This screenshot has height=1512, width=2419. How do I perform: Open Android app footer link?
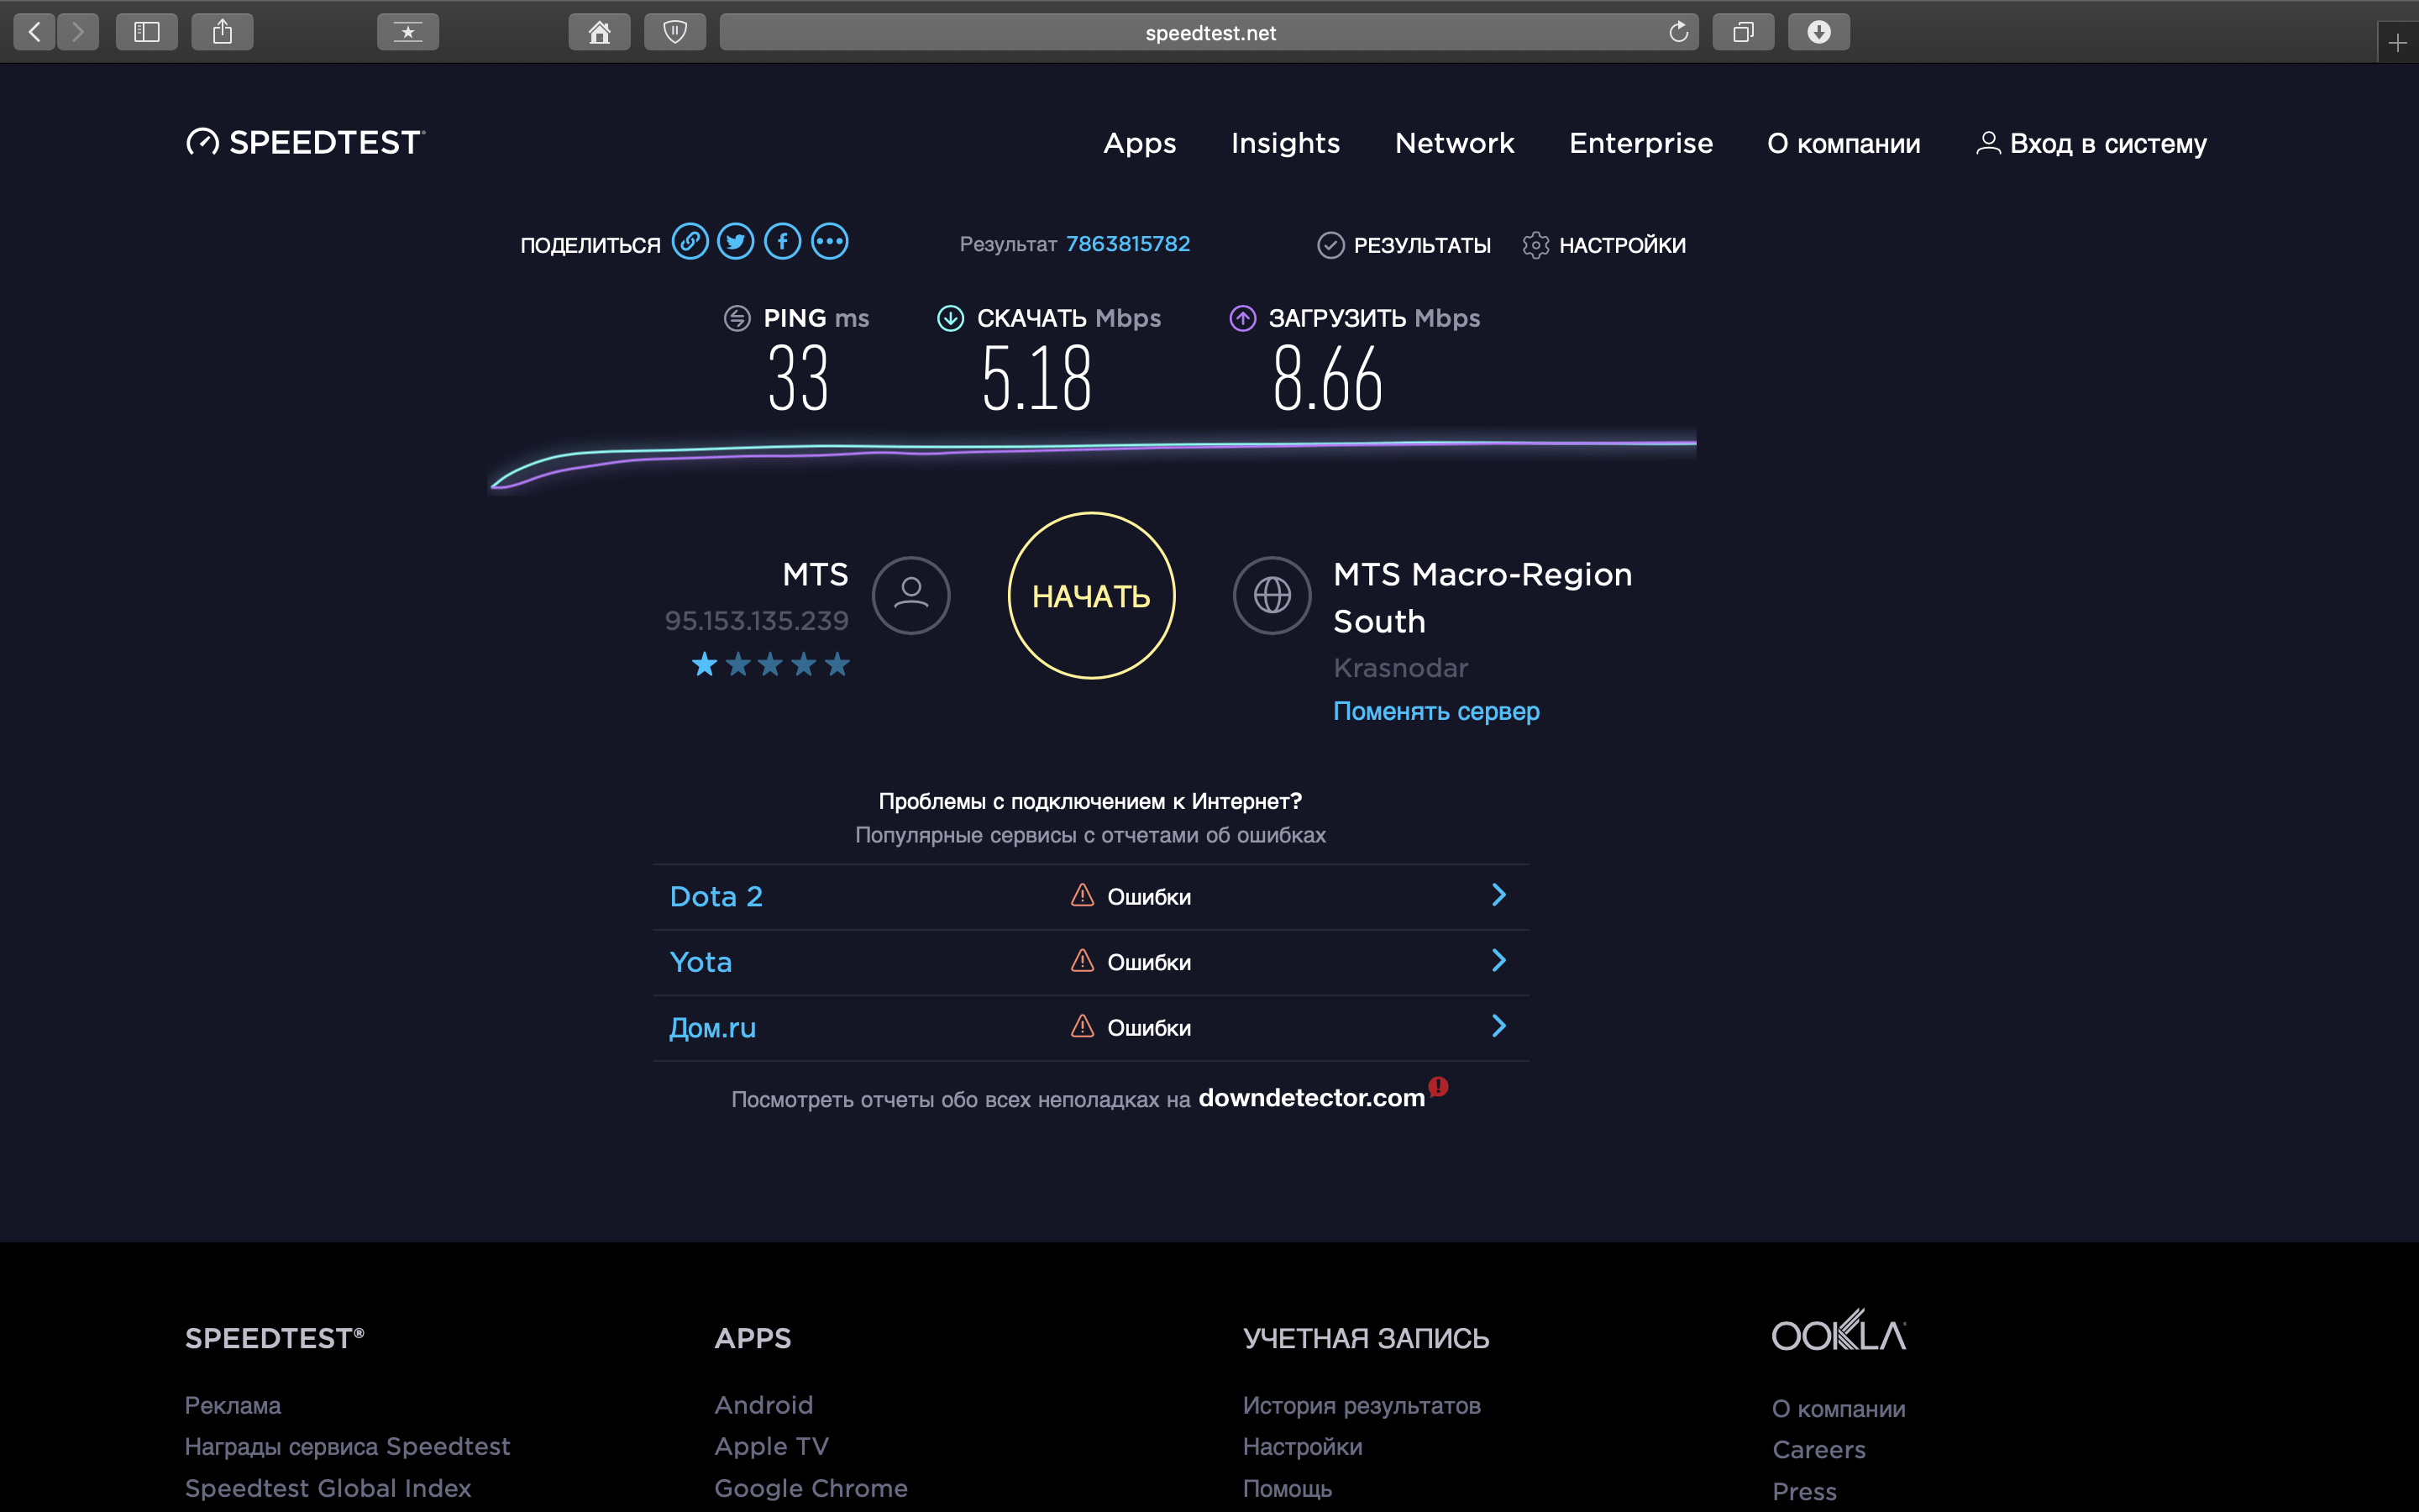point(763,1405)
